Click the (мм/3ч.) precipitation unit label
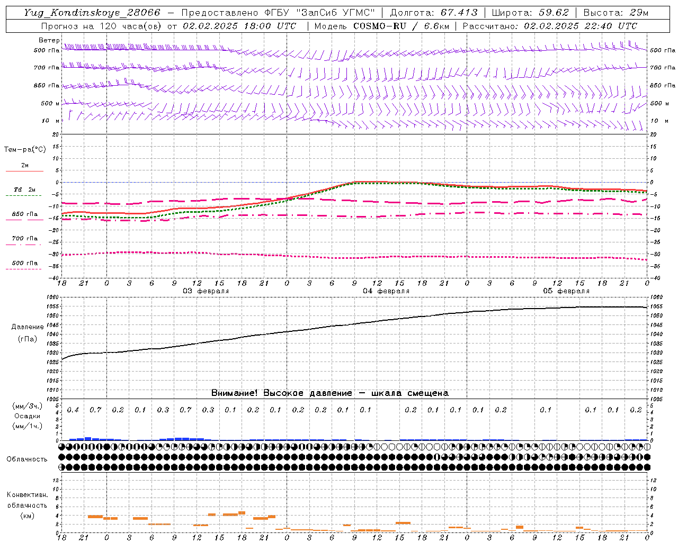 [x=28, y=406]
